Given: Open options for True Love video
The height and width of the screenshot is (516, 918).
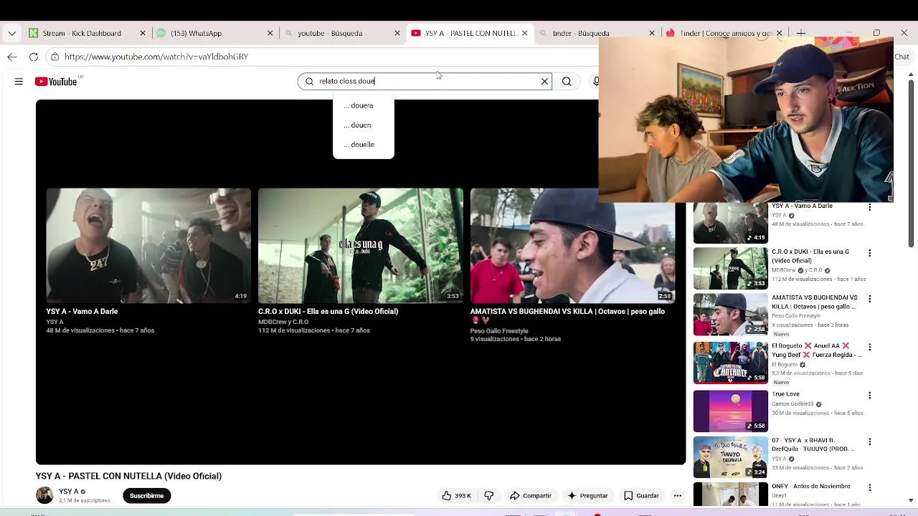Looking at the screenshot, I should [870, 396].
